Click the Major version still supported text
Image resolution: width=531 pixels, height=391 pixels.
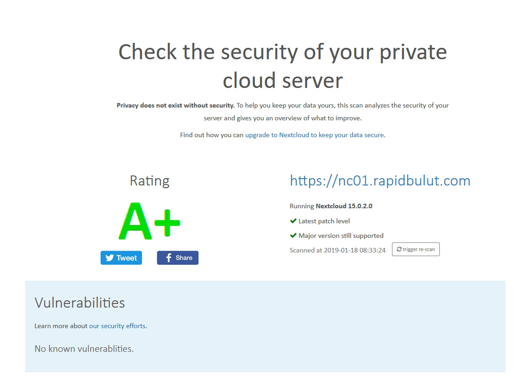pos(341,236)
